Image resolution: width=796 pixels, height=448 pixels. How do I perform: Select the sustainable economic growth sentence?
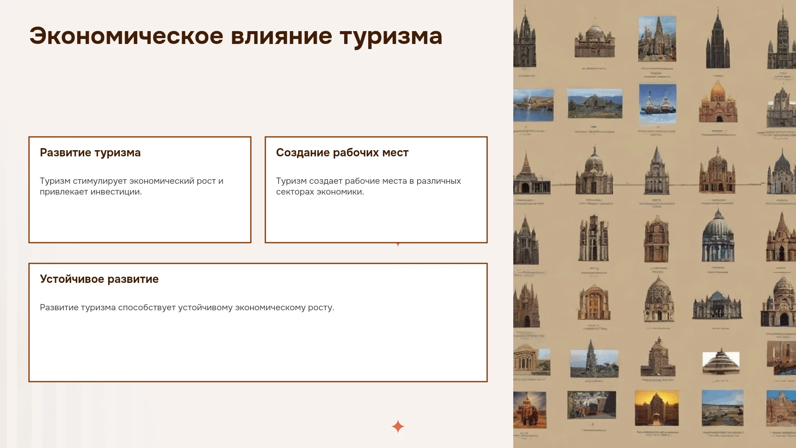pos(187,307)
